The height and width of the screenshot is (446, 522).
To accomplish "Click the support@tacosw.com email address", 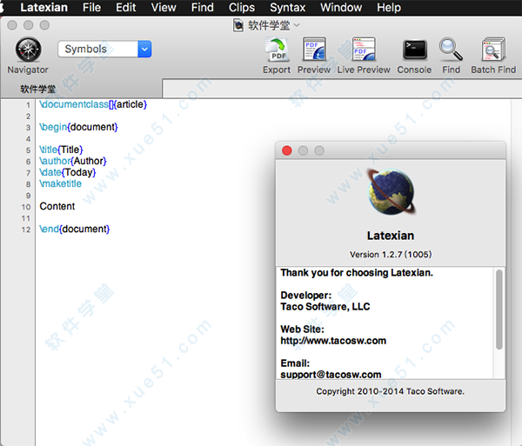I will (x=331, y=375).
